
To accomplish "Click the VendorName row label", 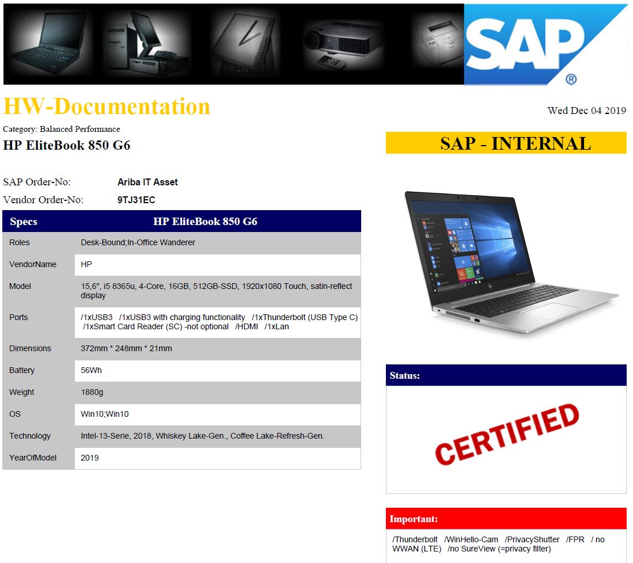I will tap(33, 264).
